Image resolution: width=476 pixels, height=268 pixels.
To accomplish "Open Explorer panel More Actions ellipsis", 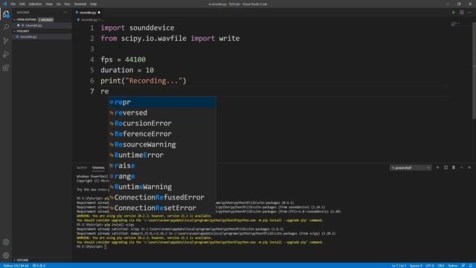I will click(65, 13).
